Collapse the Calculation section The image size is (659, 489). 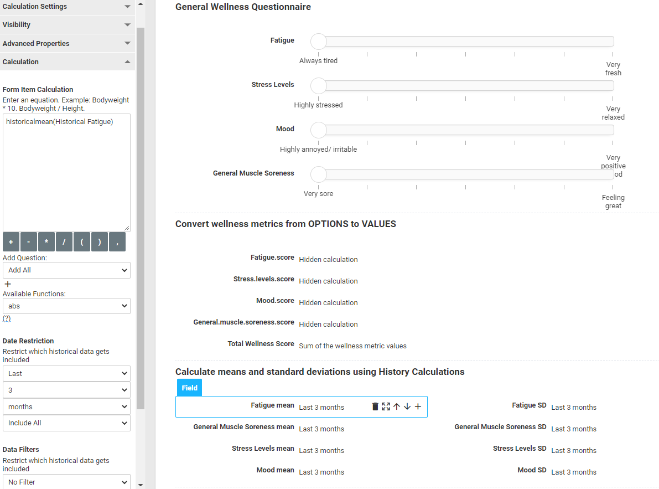tap(68, 62)
